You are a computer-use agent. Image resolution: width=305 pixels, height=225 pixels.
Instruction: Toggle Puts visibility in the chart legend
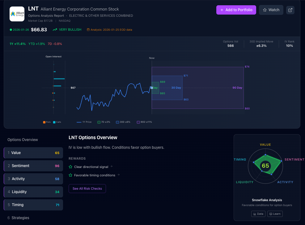(x=44, y=122)
